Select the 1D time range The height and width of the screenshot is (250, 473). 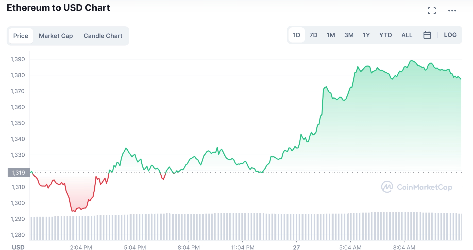pos(297,35)
